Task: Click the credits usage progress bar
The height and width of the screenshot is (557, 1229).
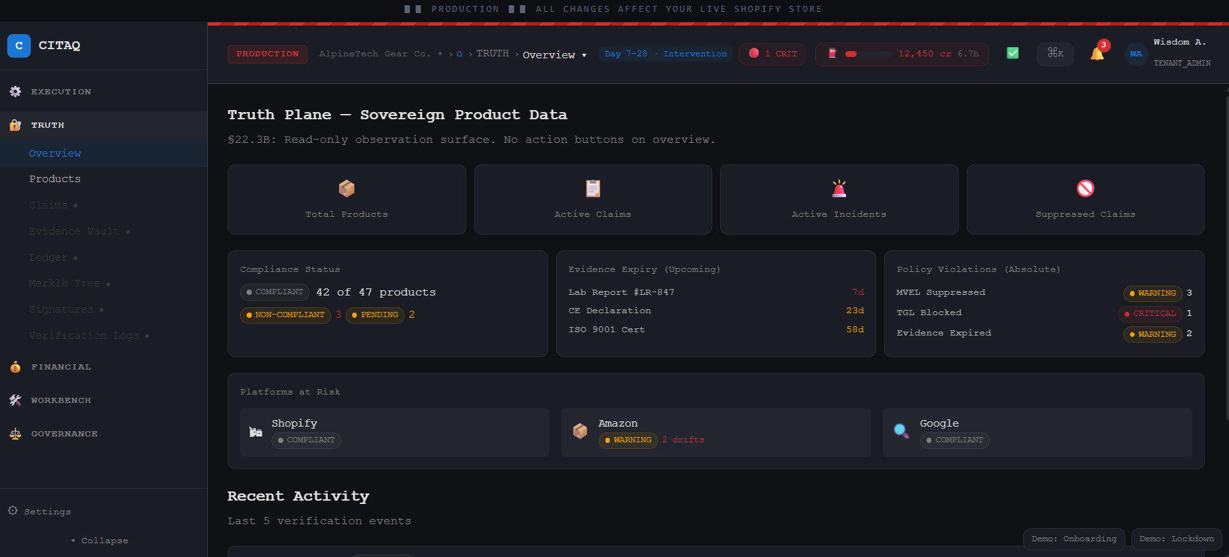Action: click(x=868, y=54)
